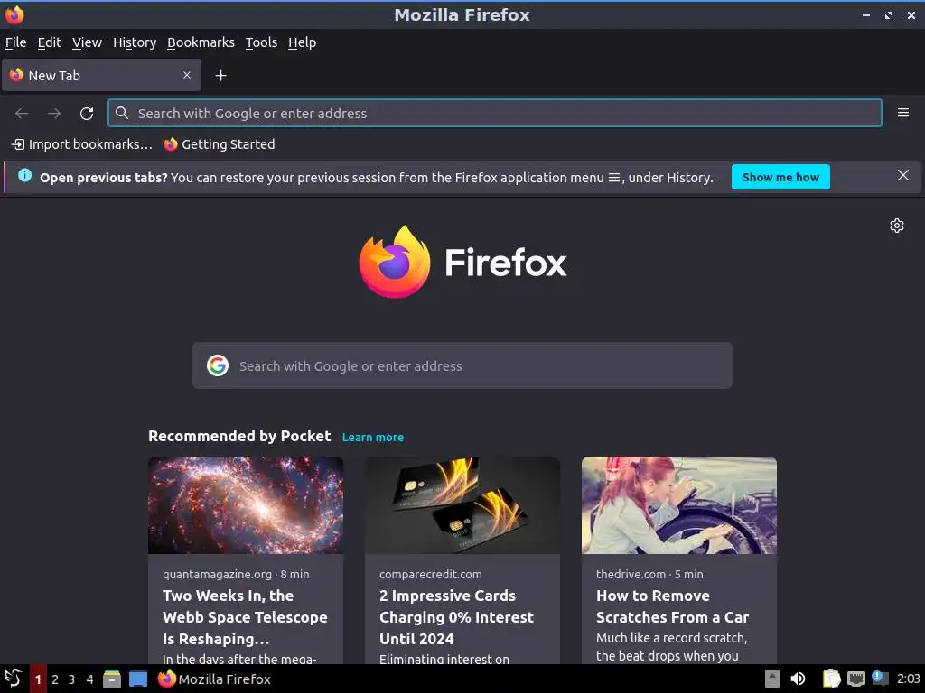
Task: Open article Two Weeks In, the Webb Space Telescope
Action: tap(245, 617)
